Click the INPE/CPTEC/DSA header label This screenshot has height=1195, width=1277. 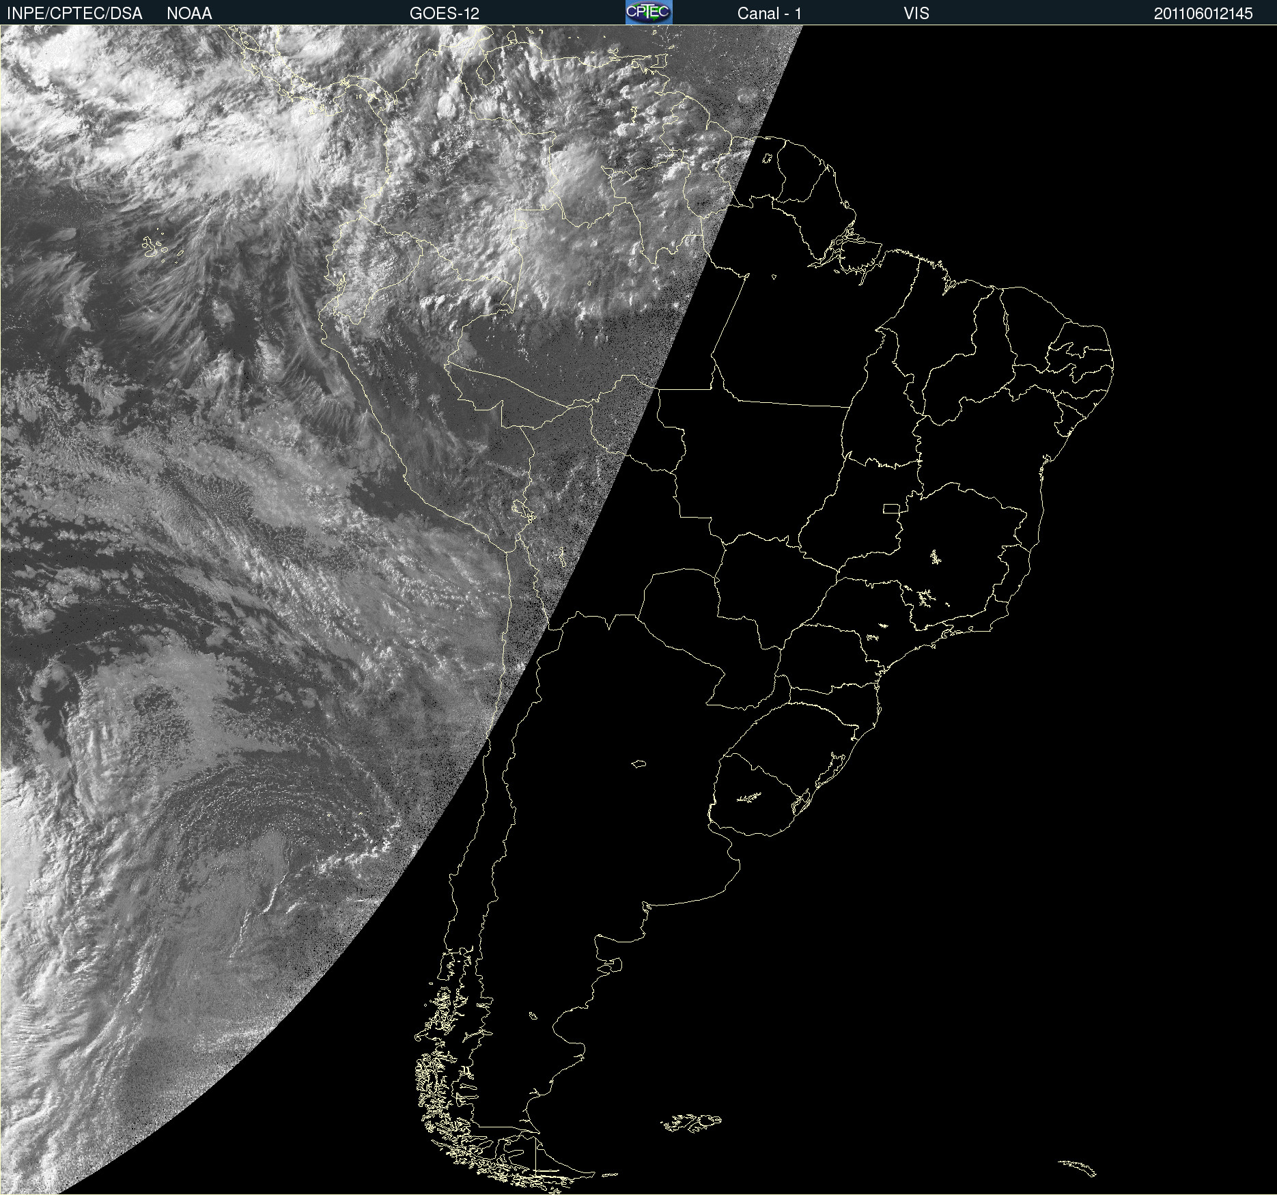pos(74,14)
